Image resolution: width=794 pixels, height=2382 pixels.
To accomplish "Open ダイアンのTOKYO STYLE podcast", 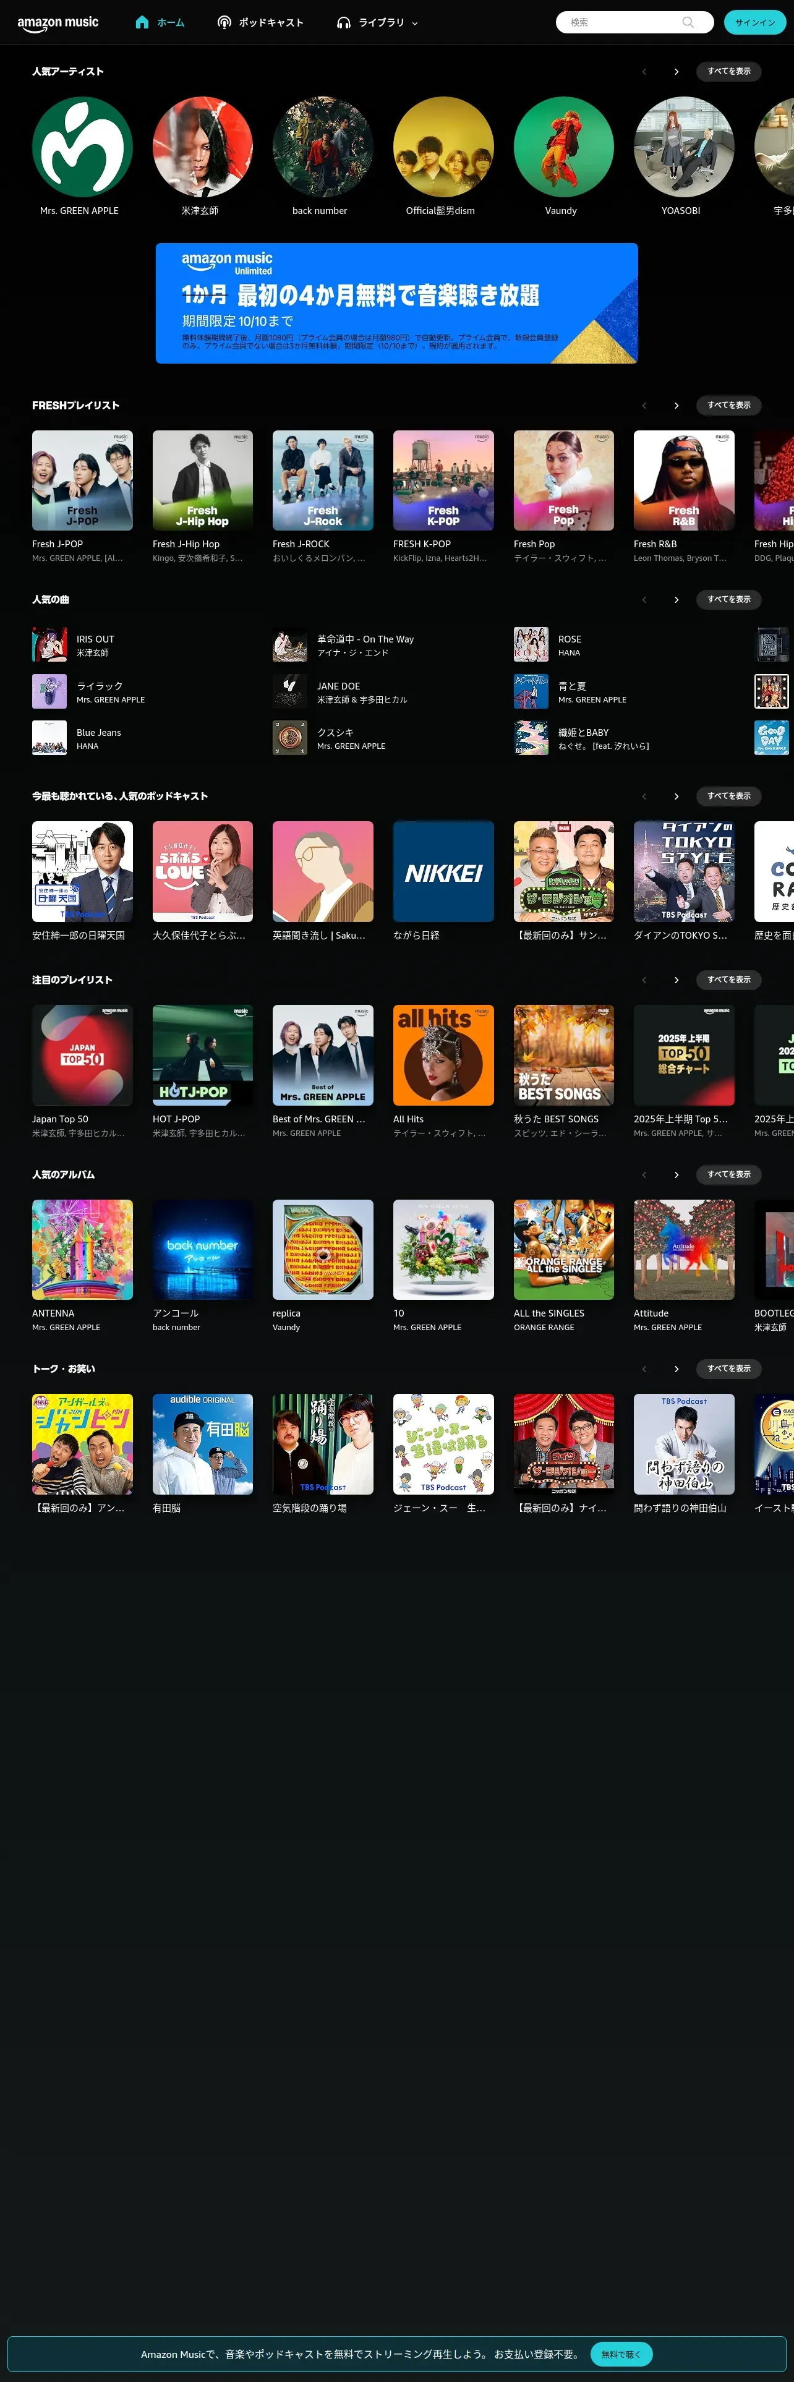I will (x=684, y=871).
